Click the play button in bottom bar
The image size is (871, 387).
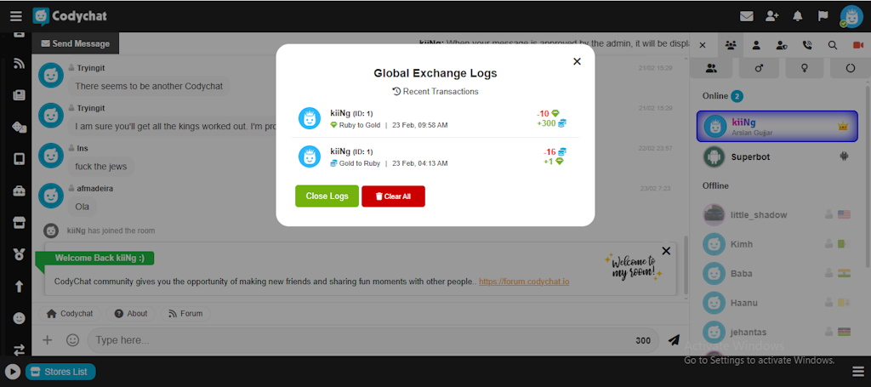[12, 372]
